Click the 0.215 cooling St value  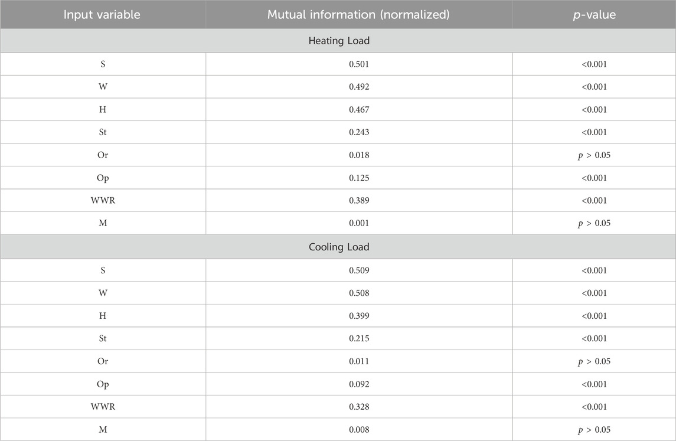pos(359,338)
